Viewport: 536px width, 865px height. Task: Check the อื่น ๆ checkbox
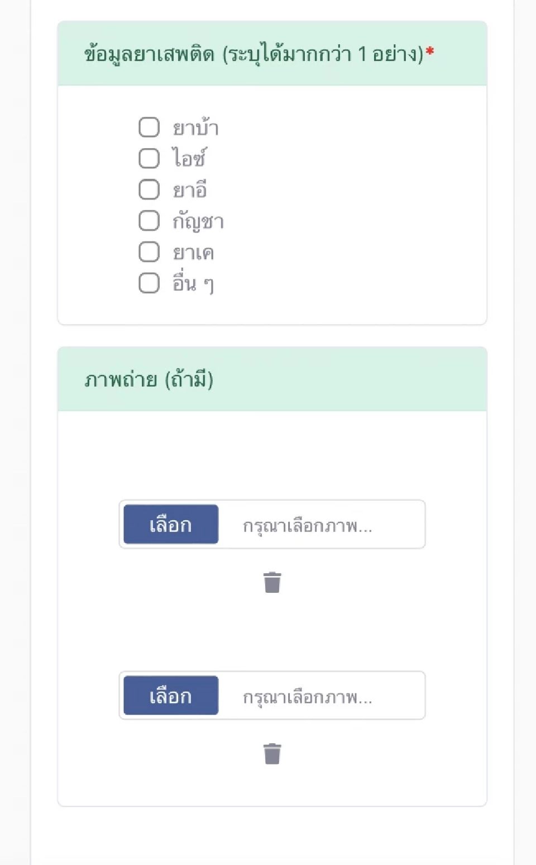coord(148,283)
